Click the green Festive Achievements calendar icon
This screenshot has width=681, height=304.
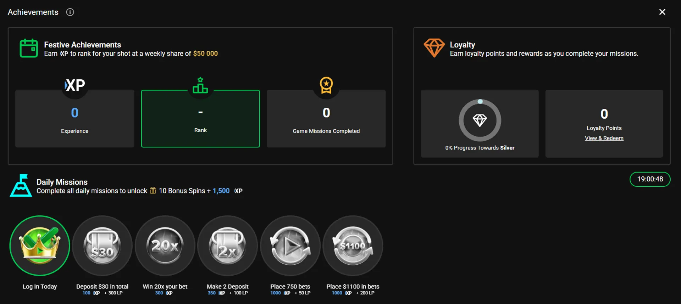tap(29, 48)
